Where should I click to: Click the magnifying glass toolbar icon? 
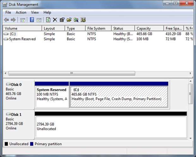pyautogui.click(x=76, y=20)
